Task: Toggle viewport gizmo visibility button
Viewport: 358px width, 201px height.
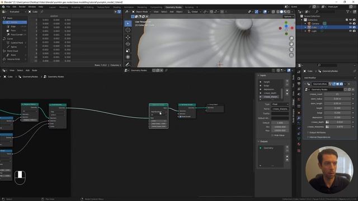Action: coord(257,12)
